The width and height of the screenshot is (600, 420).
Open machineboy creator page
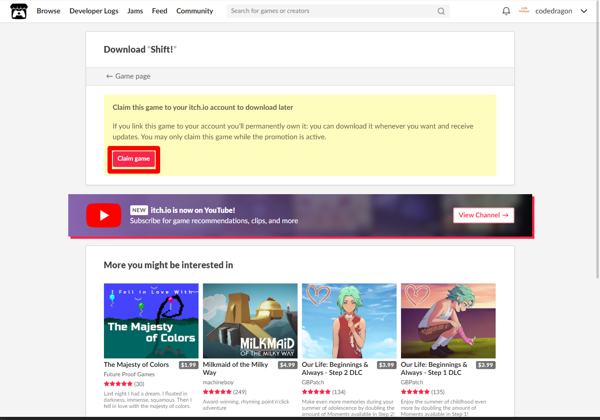pos(218,383)
